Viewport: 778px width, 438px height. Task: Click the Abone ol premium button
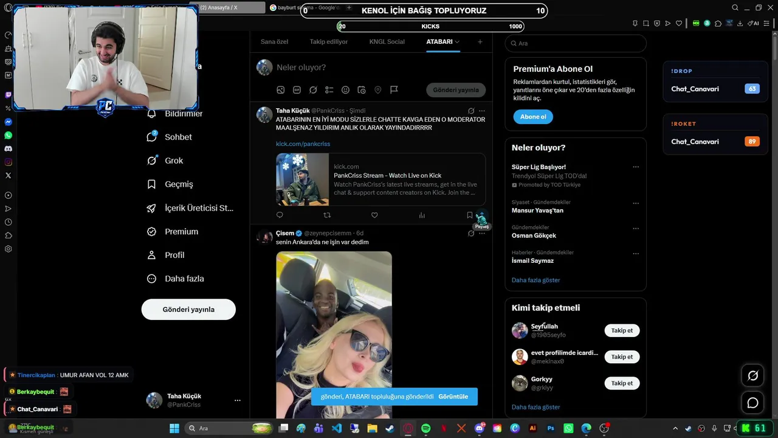coord(533,117)
